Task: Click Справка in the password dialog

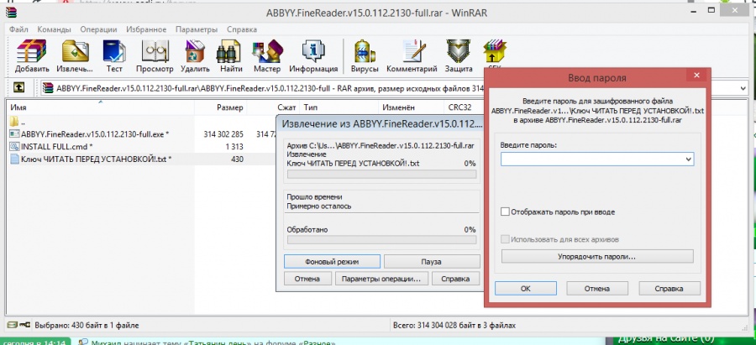Action: coord(669,289)
